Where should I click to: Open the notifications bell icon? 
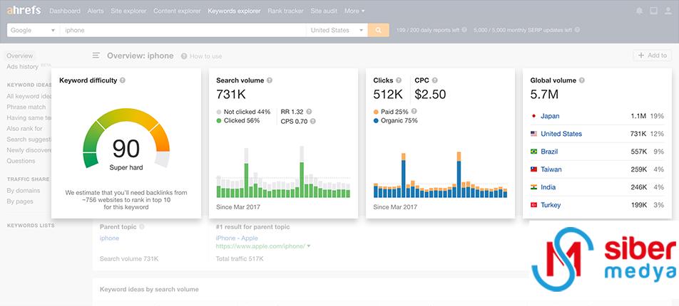coord(640,11)
